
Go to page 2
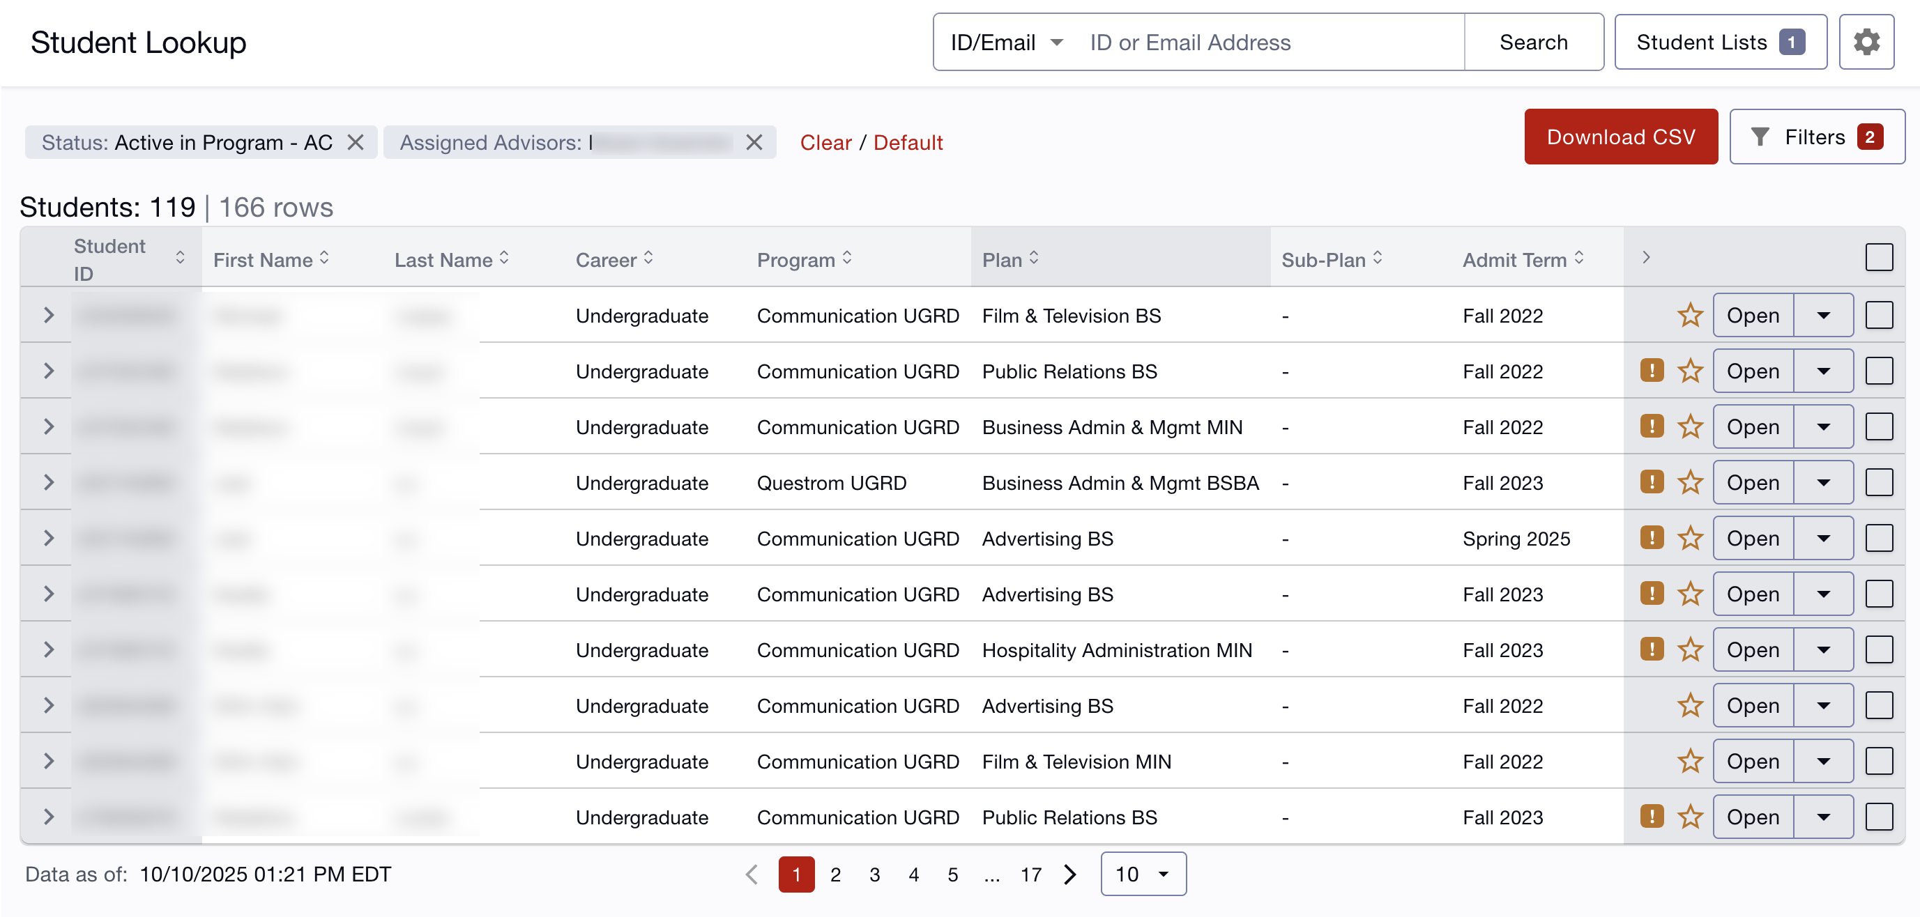(x=835, y=874)
